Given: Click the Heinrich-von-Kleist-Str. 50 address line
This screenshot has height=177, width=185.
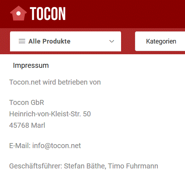Looking at the screenshot, I should [x=50, y=114].
